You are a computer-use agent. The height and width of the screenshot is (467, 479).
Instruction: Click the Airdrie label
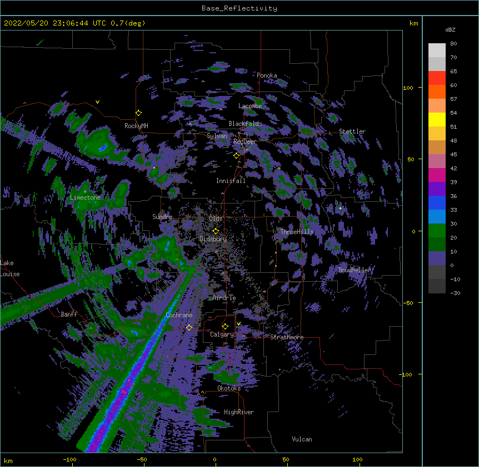pyautogui.click(x=224, y=298)
